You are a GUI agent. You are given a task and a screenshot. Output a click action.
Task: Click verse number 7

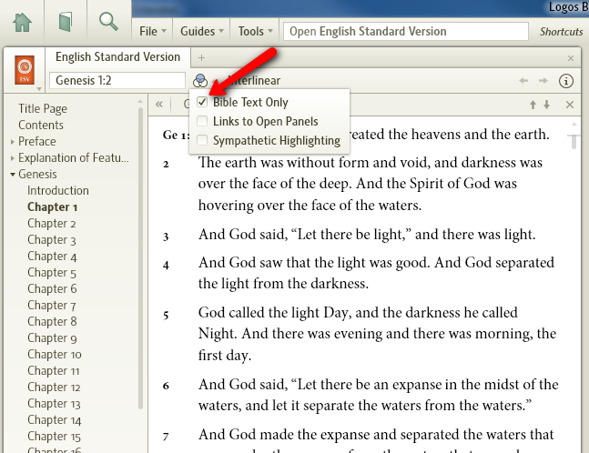pyautogui.click(x=166, y=437)
